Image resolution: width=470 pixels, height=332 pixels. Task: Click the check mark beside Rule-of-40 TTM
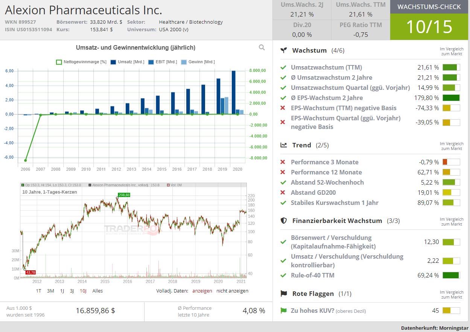(x=283, y=275)
